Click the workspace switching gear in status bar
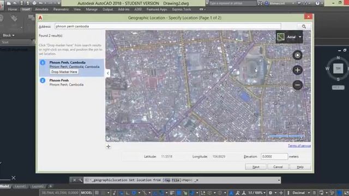 click(x=270, y=193)
